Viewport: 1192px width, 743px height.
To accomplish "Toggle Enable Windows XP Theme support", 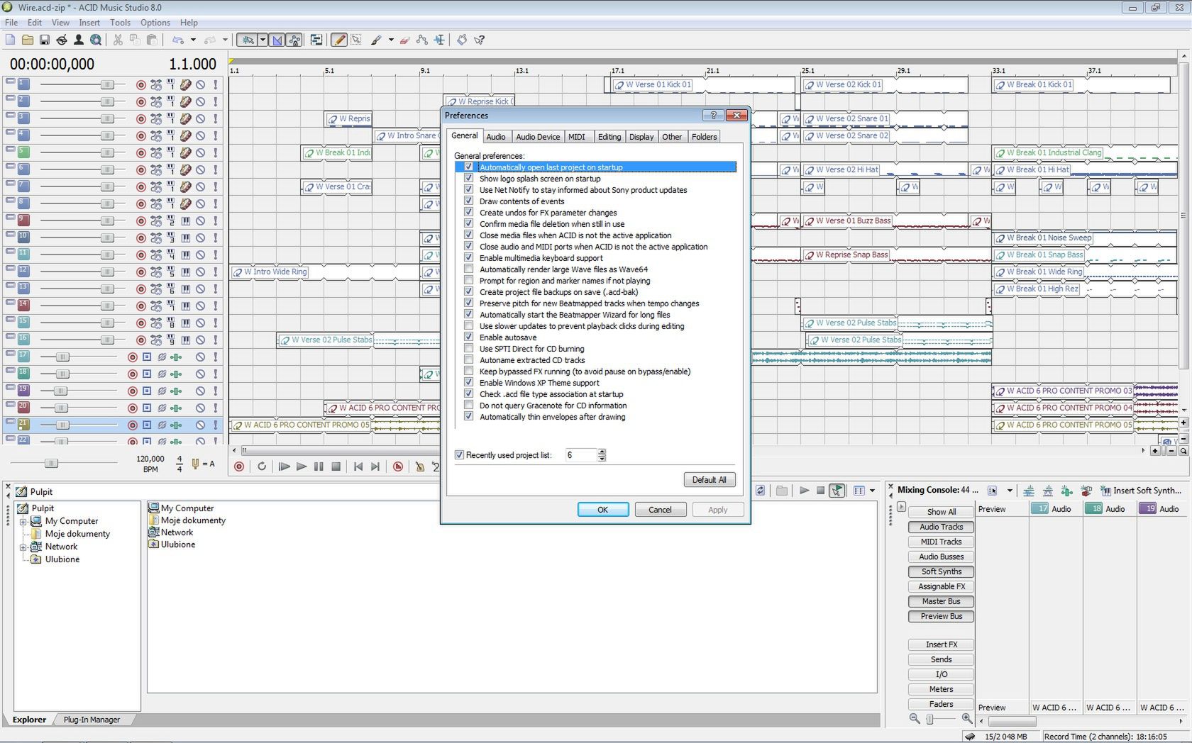I will point(468,383).
